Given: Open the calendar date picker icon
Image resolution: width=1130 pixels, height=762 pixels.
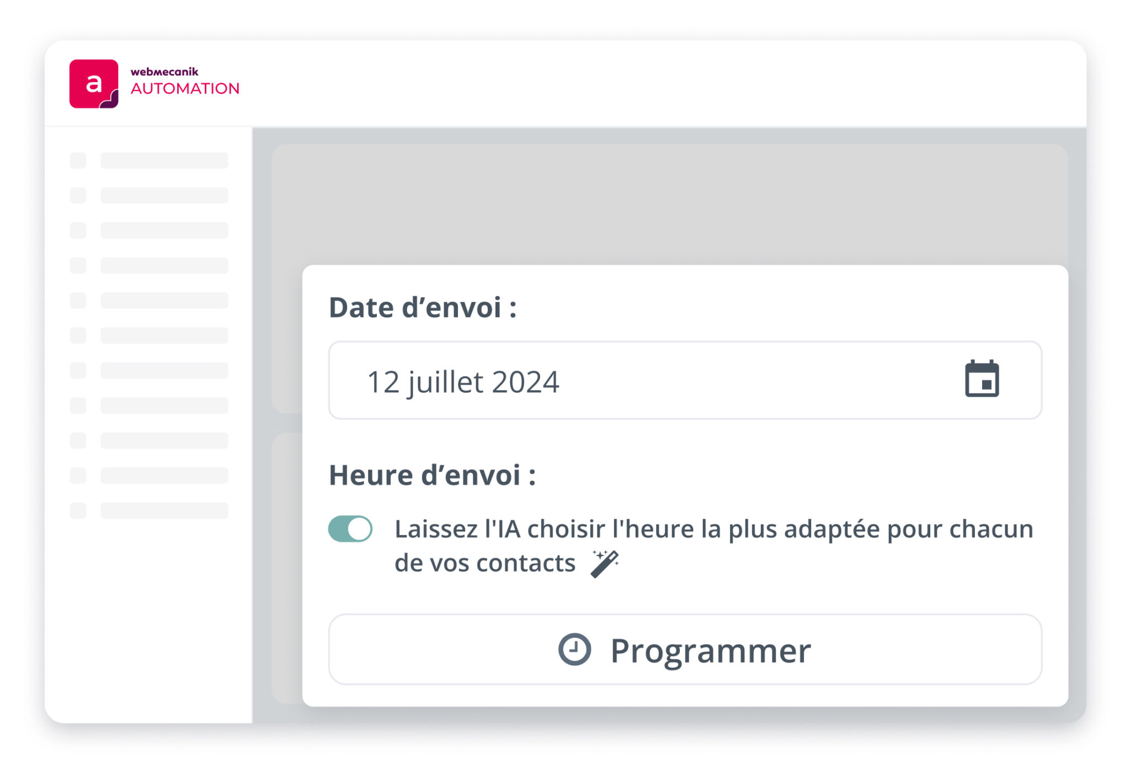Looking at the screenshot, I should click(x=982, y=379).
